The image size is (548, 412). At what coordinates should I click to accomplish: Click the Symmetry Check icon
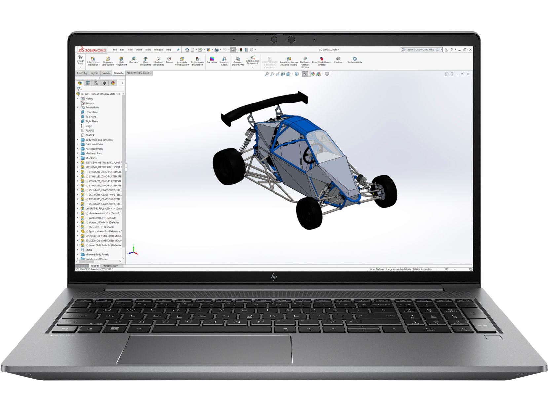tap(224, 61)
